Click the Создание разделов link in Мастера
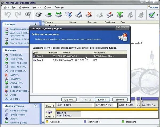 (19, 29)
